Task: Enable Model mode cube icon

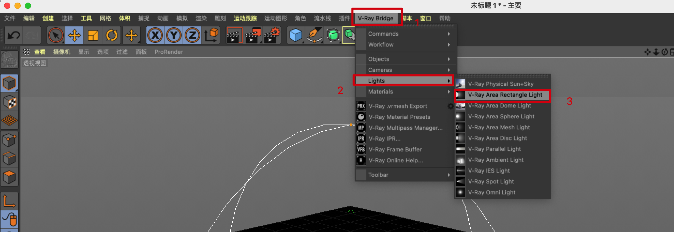Action: (9, 83)
